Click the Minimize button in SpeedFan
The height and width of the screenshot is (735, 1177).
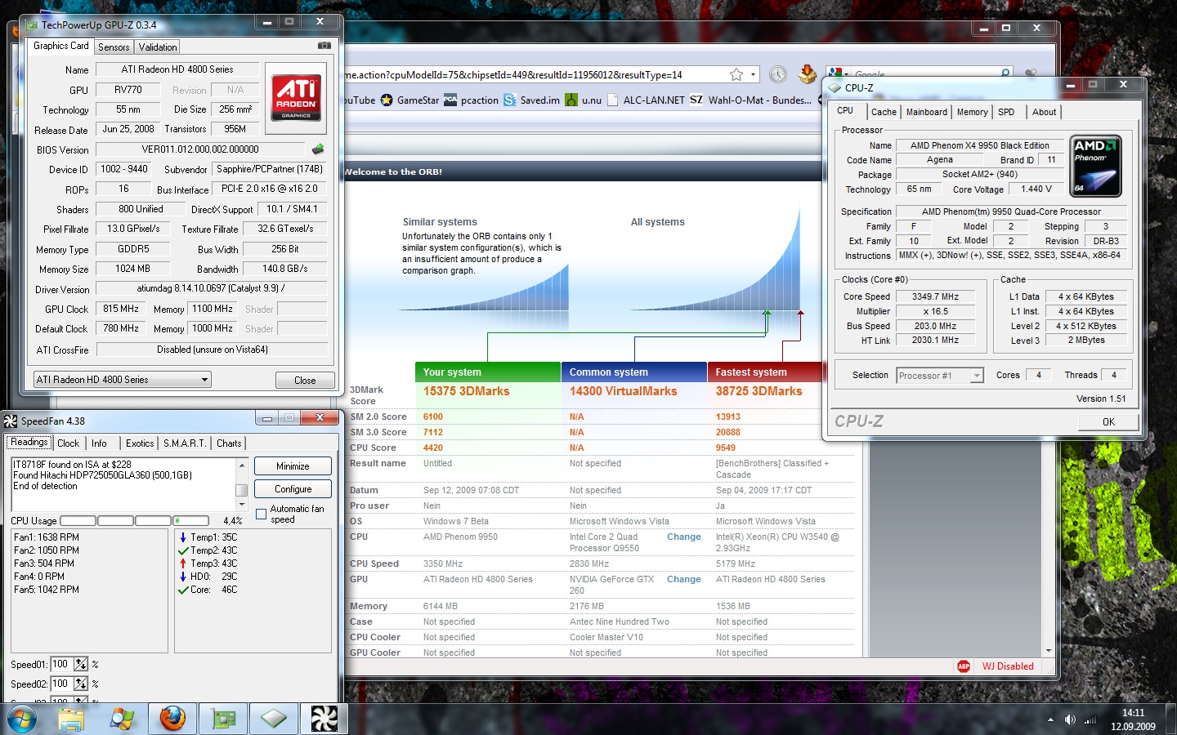pos(293,466)
